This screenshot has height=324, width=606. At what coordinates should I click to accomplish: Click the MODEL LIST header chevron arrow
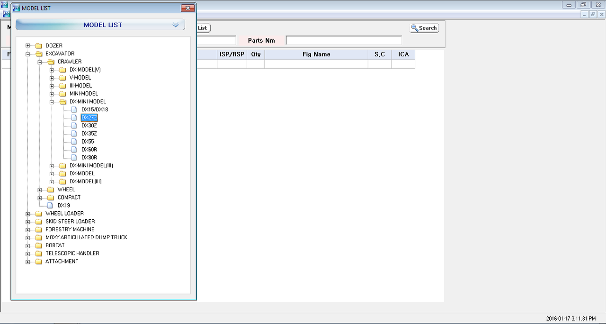click(x=176, y=25)
